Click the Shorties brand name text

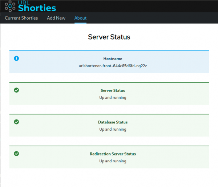[x=37, y=8]
